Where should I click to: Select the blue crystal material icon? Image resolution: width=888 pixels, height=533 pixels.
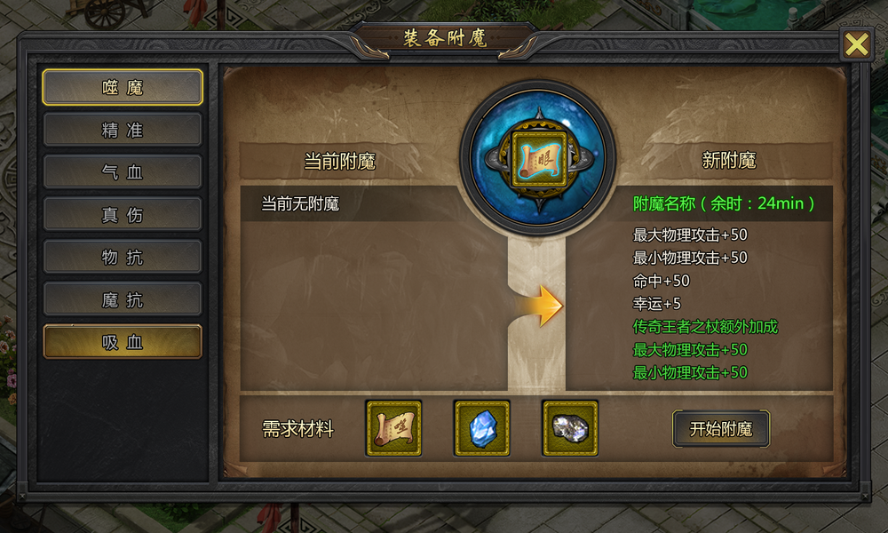point(482,428)
